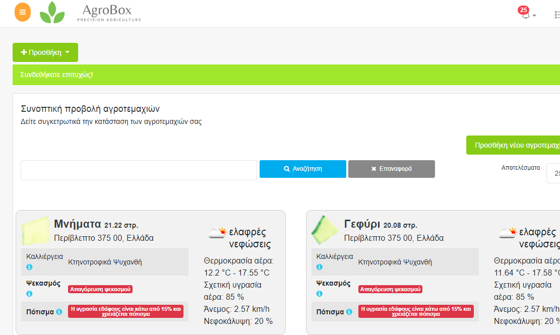Expand the notifications dropdown arrow
560x335 pixels.
pyautogui.click(x=534, y=16)
